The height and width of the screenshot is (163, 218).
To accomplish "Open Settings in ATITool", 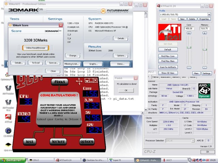I will pos(206,73).
